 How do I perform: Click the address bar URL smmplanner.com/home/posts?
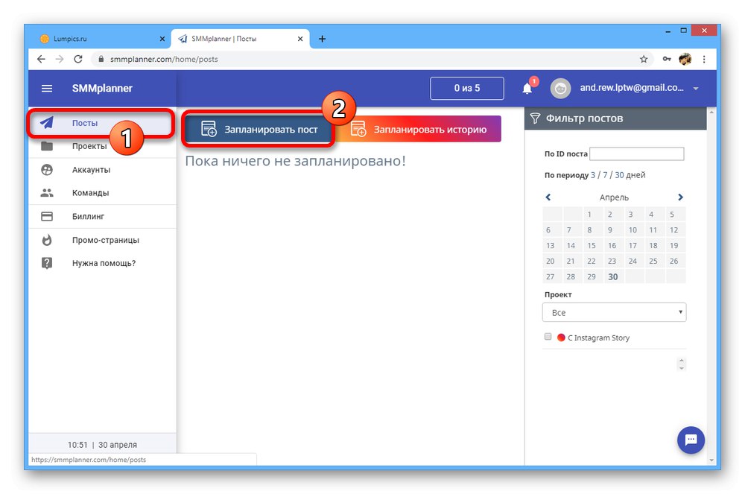pyautogui.click(x=164, y=60)
